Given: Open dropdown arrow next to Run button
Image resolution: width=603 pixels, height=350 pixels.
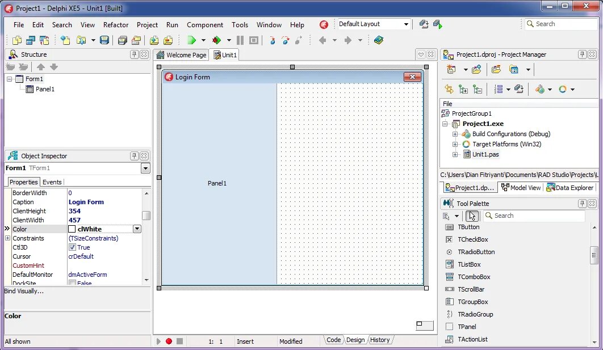Looking at the screenshot, I should (x=203, y=40).
